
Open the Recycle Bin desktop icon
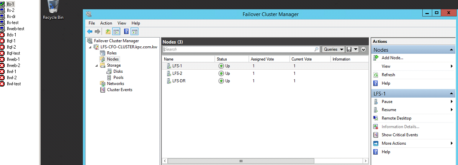(x=53, y=10)
